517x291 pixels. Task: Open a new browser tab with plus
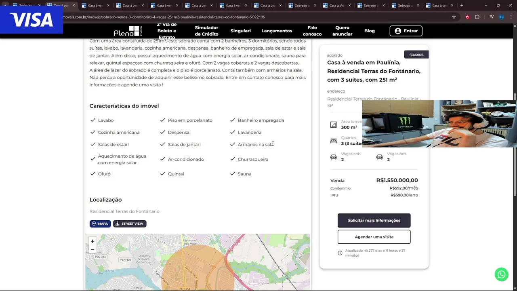(x=462, y=6)
